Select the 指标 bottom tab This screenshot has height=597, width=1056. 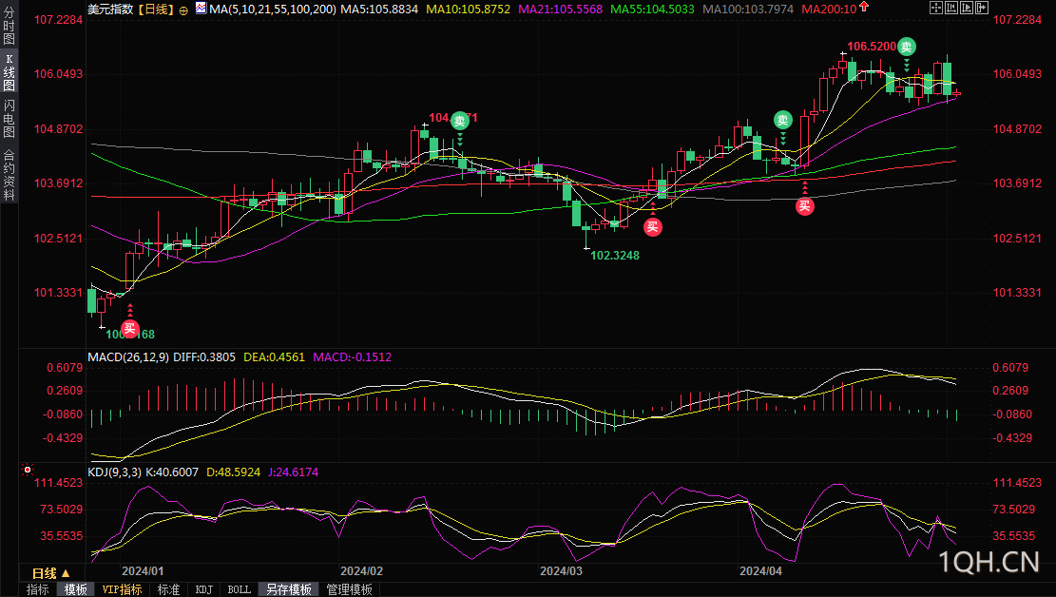point(38,589)
